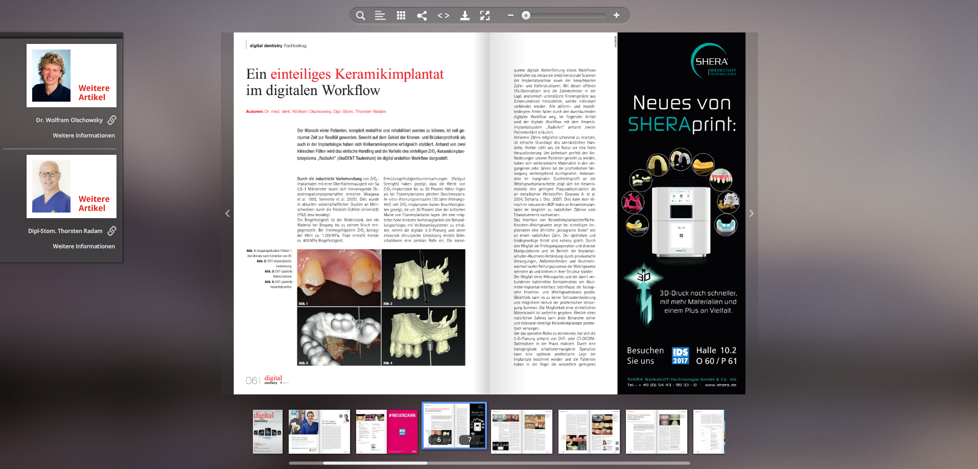Open the search magnifier tool
978x469 pixels.
point(360,15)
